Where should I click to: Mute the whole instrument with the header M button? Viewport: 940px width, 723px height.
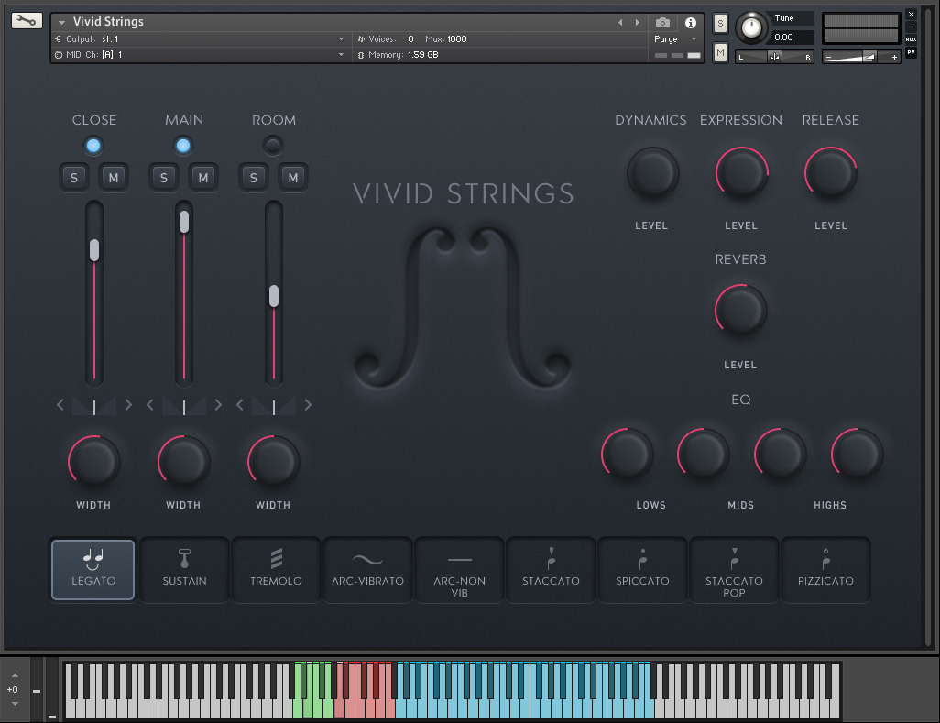pos(719,52)
